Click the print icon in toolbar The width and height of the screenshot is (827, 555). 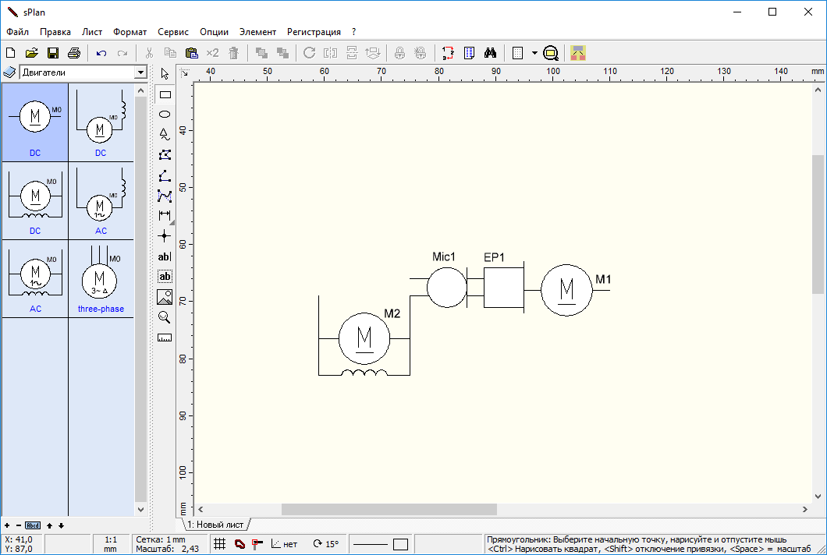point(74,53)
